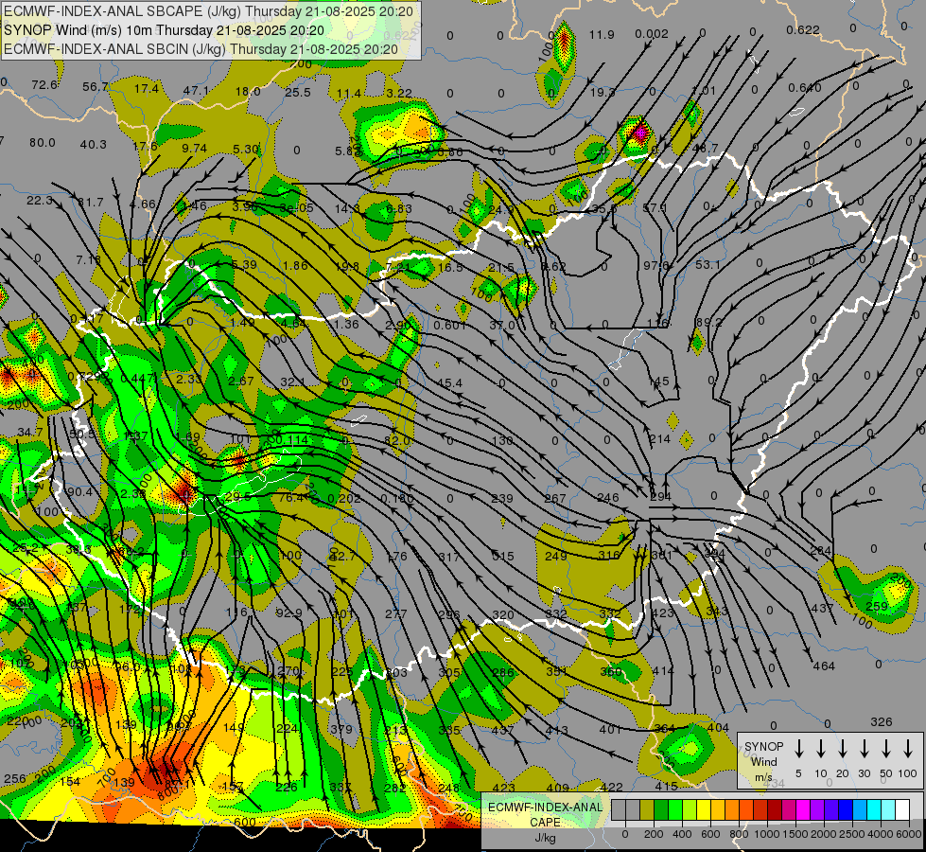Click the map value '326'
The image size is (926, 852).
[882, 722]
